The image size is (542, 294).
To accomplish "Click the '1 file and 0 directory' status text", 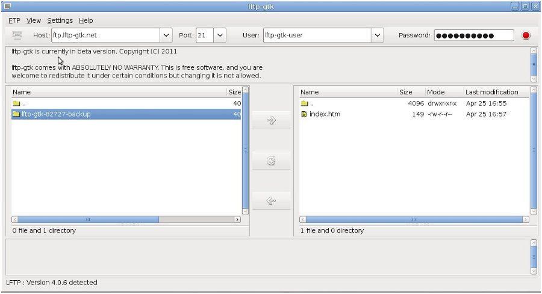I will (332, 230).
